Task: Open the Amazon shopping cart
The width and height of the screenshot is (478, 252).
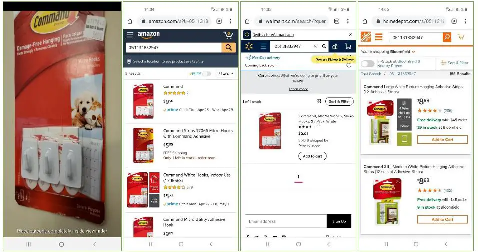Action: (x=228, y=35)
